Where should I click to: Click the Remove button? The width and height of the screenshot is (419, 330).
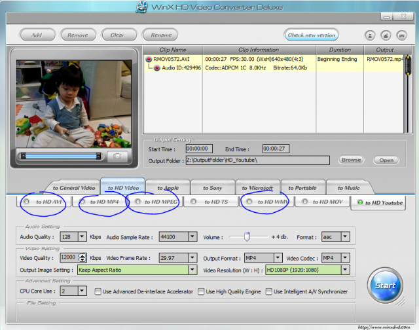[78, 35]
